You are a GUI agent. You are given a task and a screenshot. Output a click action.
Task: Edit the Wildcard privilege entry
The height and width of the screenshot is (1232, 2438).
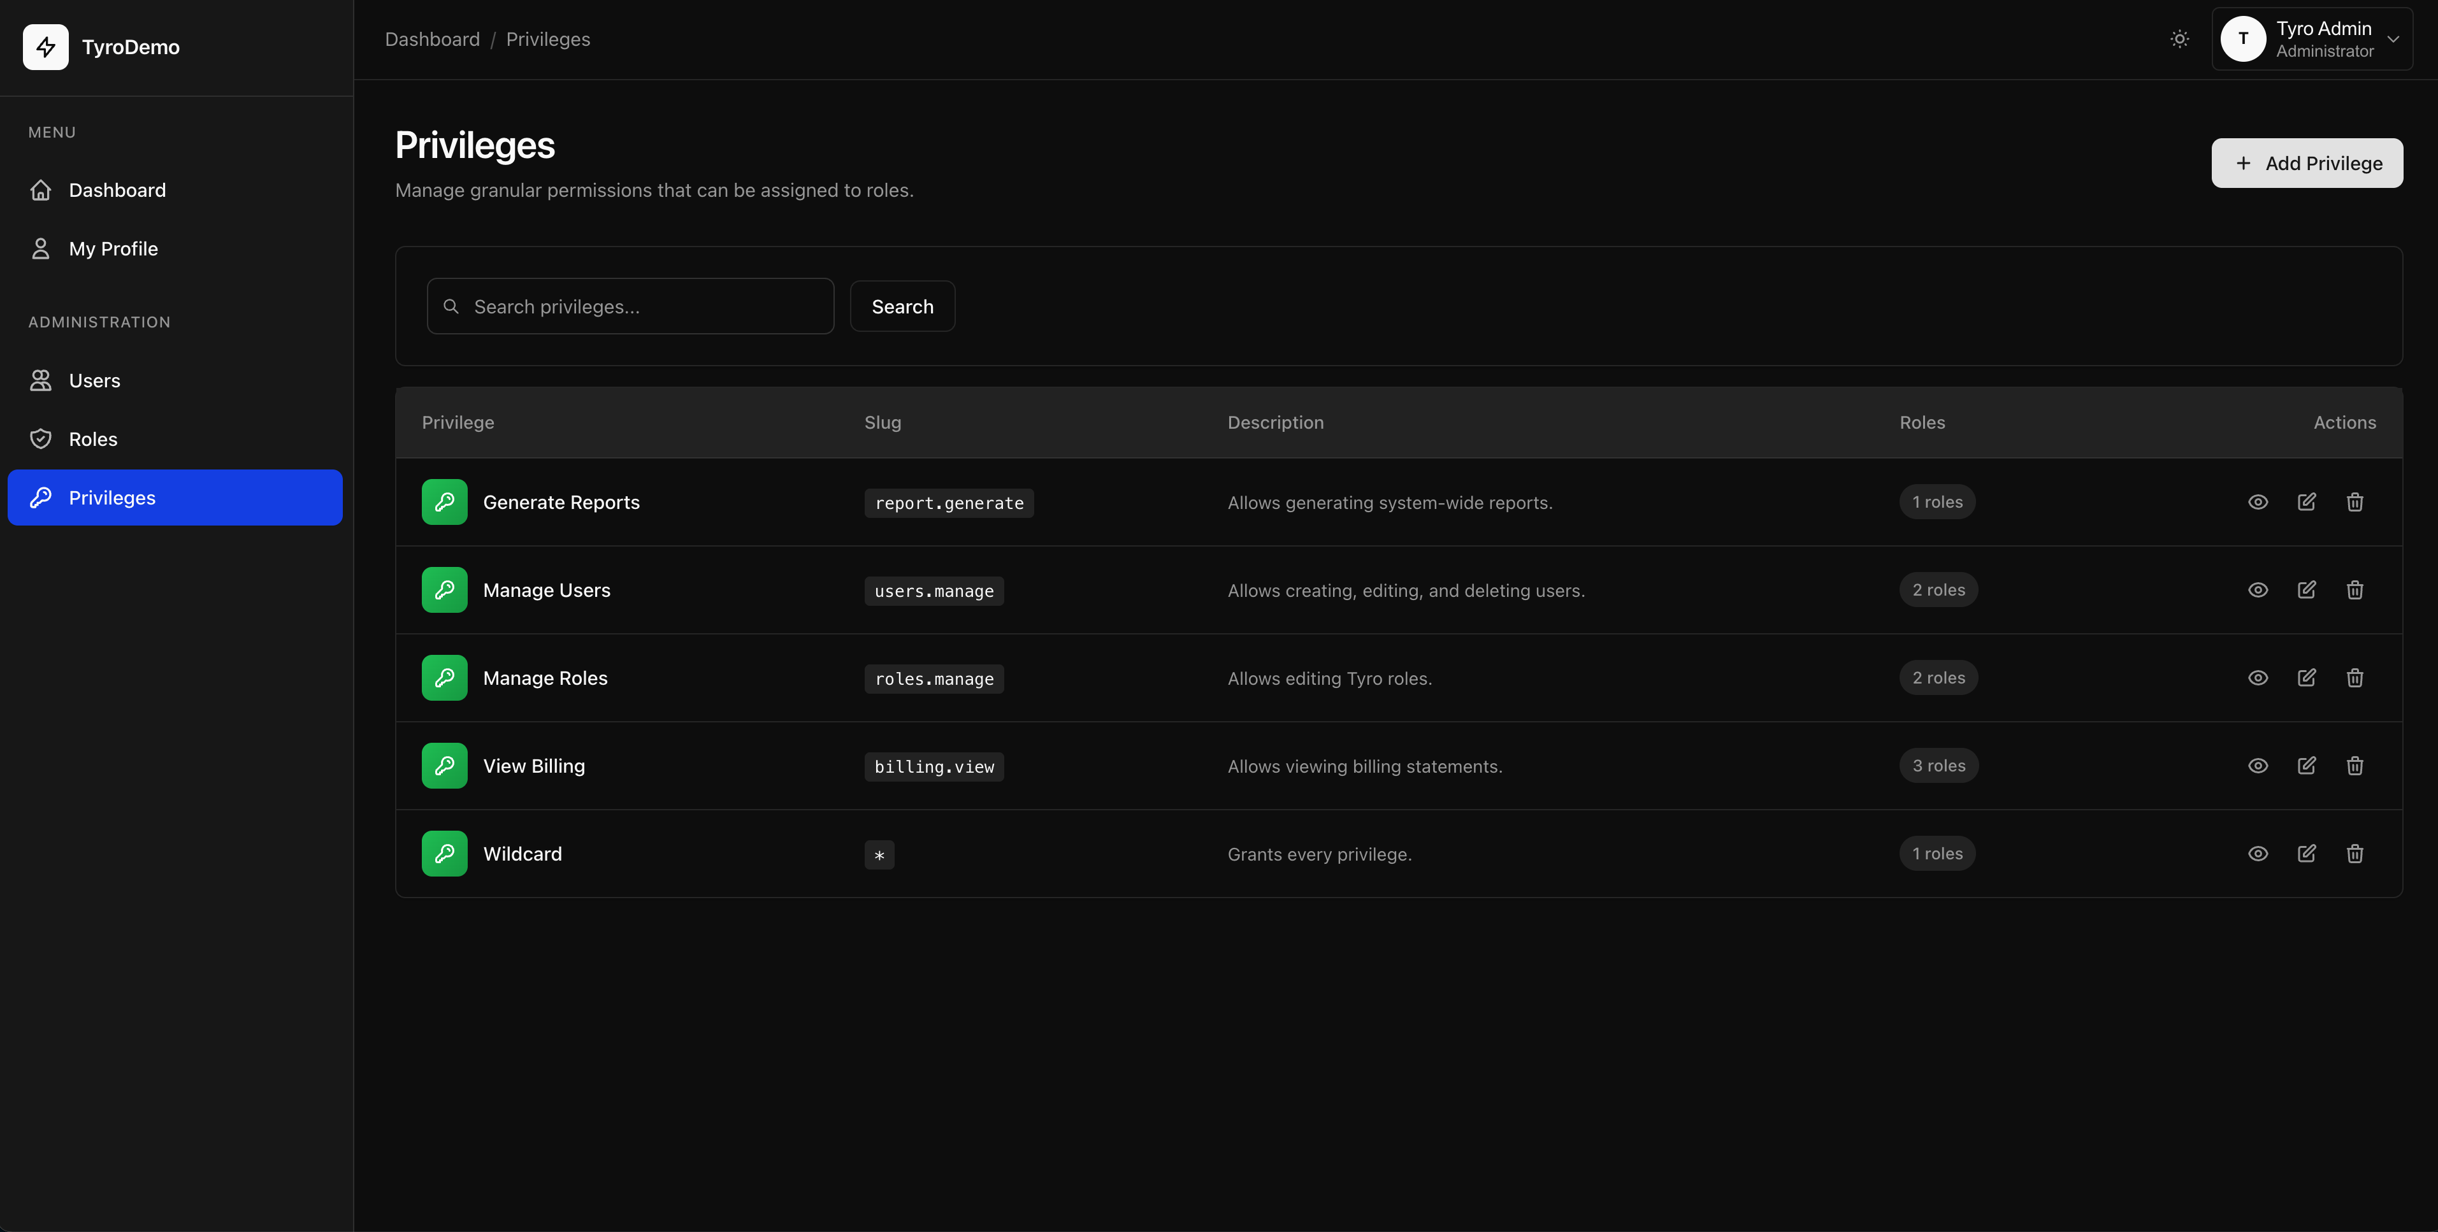(2307, 854)
